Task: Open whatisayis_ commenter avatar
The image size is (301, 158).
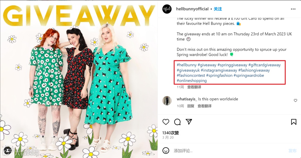Action: click(x=167, y=100)
